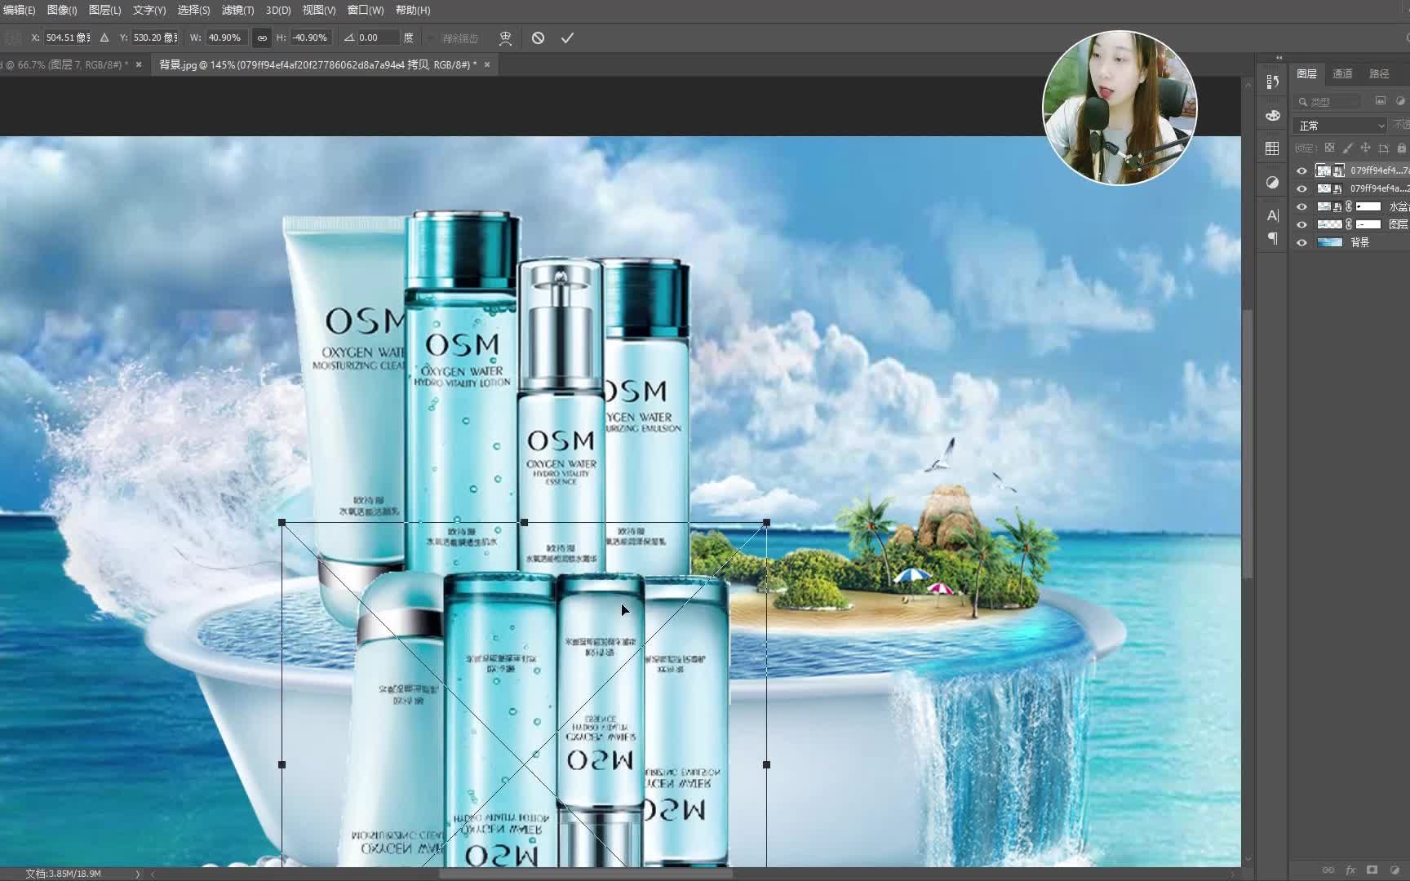Commit the transform with the checkmark
This screenshot has height=881, width=1410.
click(567, 38)
